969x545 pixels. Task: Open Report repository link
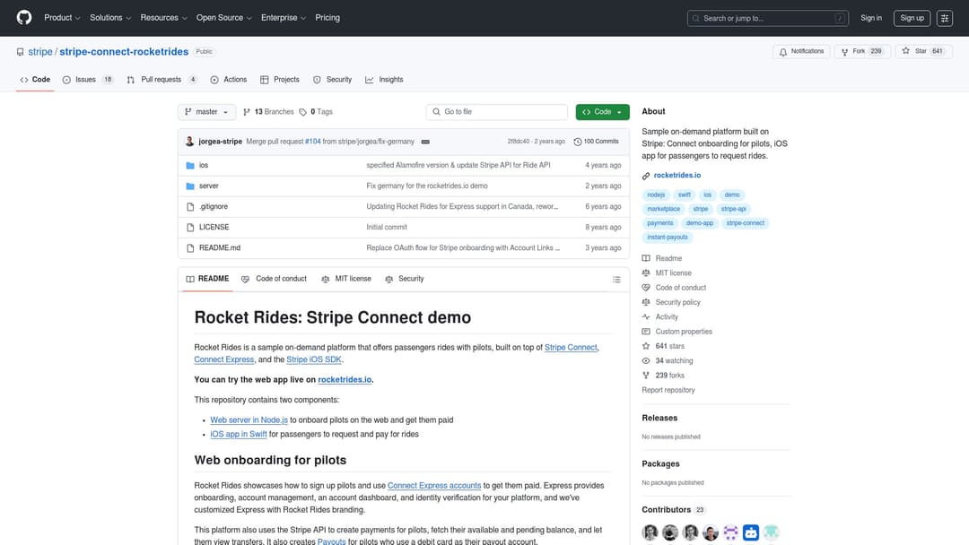click(x=668, y=390)
